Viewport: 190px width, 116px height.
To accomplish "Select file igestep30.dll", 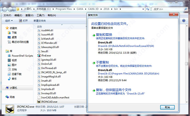I will [48, 60].
